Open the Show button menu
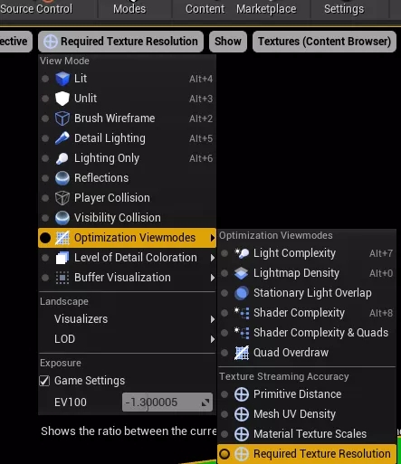This screenshot has height=464, width=401. [228, 42]
